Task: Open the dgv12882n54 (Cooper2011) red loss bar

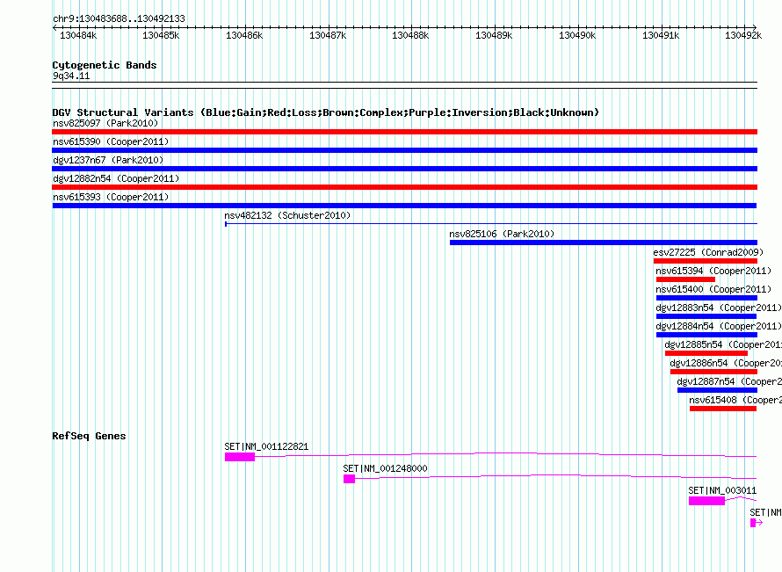Action: pos(404,187)
